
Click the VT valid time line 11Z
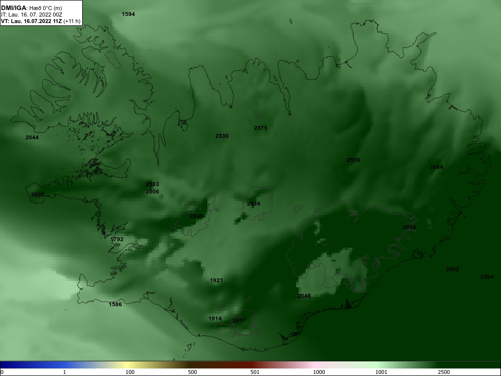pos(41,21)
